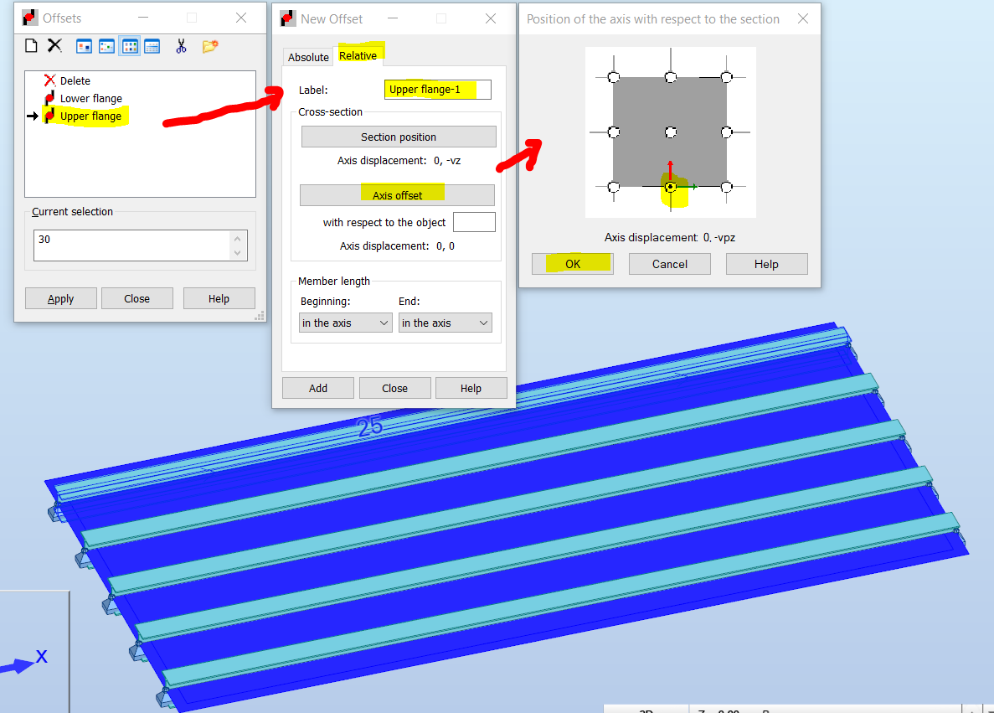Image resolution: width=994 pixels, height=713 pixels.
Task: Confirm axis position with OK
Action: 572,263
